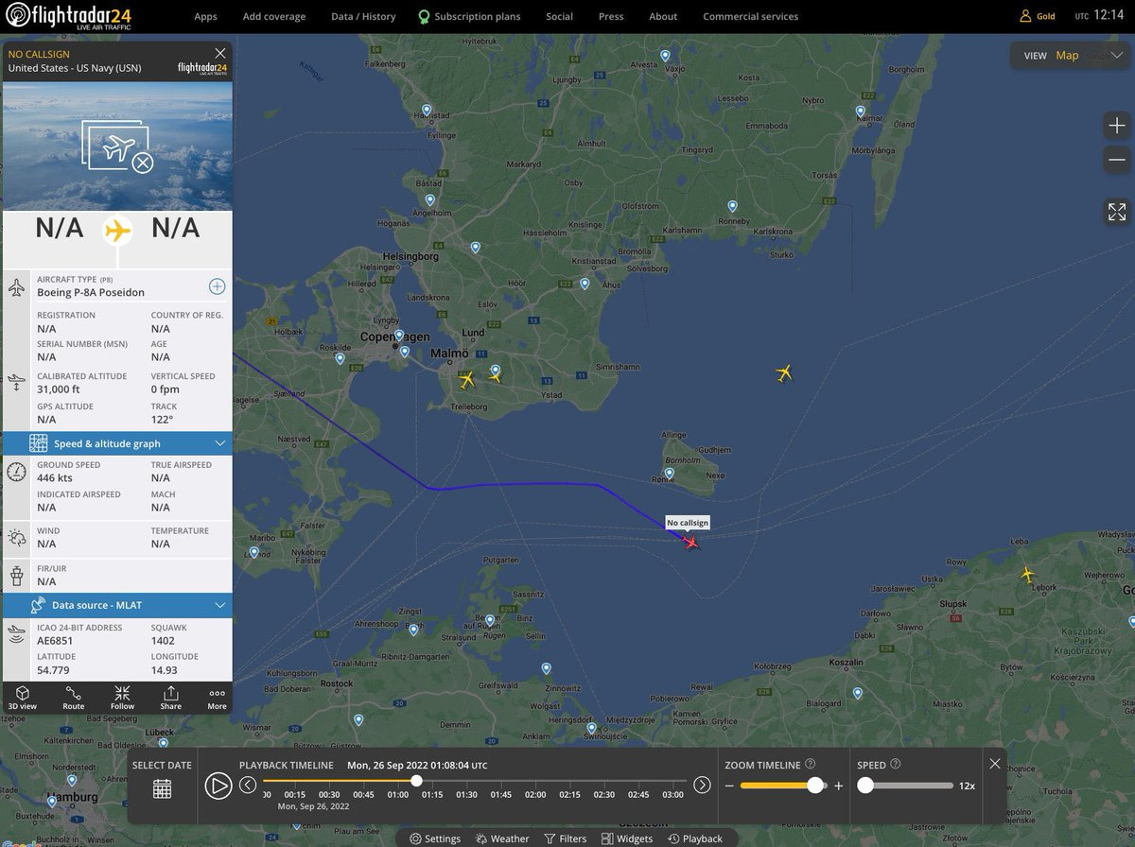
Task: Open the More options menu
Action: pyautogui.click(x=217, y=698)
